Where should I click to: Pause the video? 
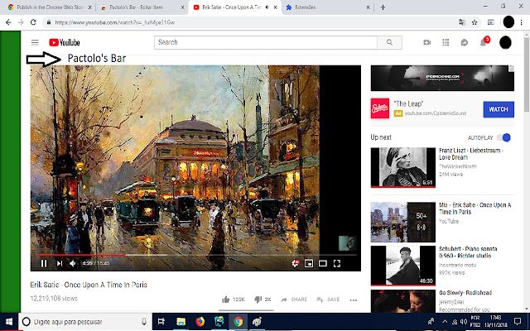point(44,263)
